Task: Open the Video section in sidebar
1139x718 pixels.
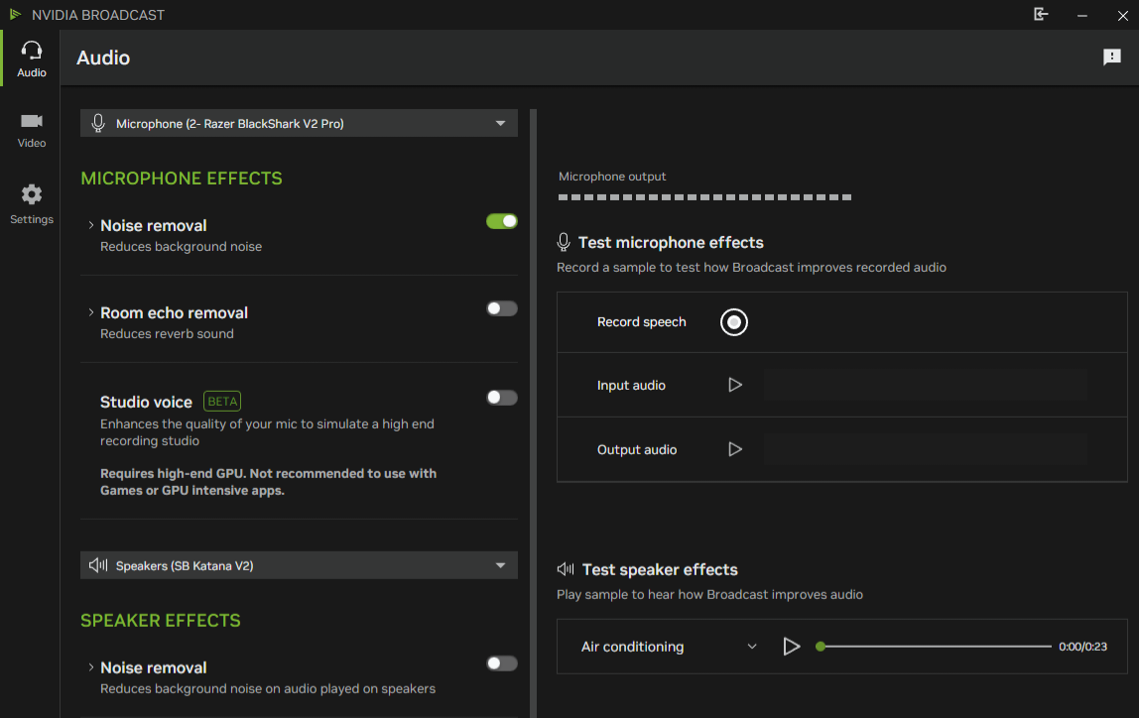Action: 32,129
